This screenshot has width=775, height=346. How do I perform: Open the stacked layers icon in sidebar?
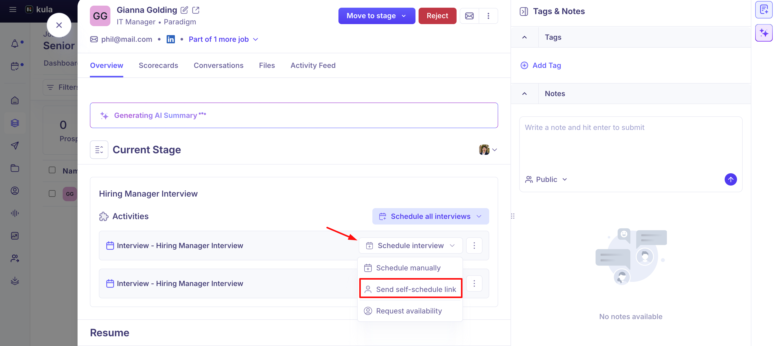point(15,123)
